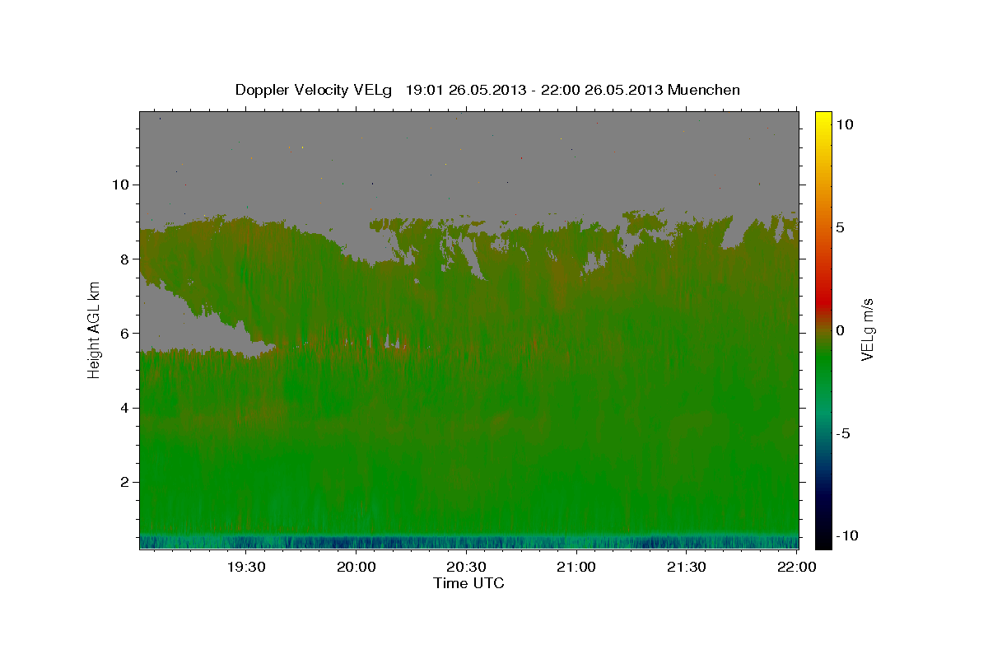Screen dimensions: 988x659
Task: Click the height tick label '6'
Action: point(126,333)
